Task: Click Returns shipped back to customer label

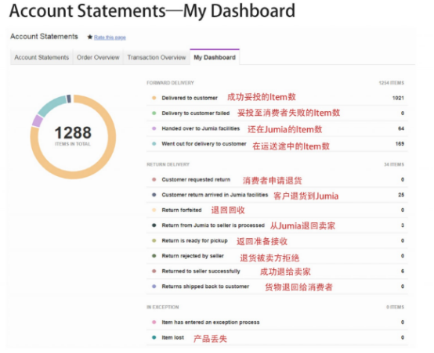Action: pyautogui.click(x=205, y=286)
